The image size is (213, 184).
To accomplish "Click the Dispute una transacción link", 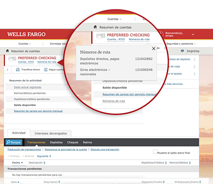I will 105,150.
